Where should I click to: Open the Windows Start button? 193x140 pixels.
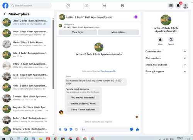3,139
